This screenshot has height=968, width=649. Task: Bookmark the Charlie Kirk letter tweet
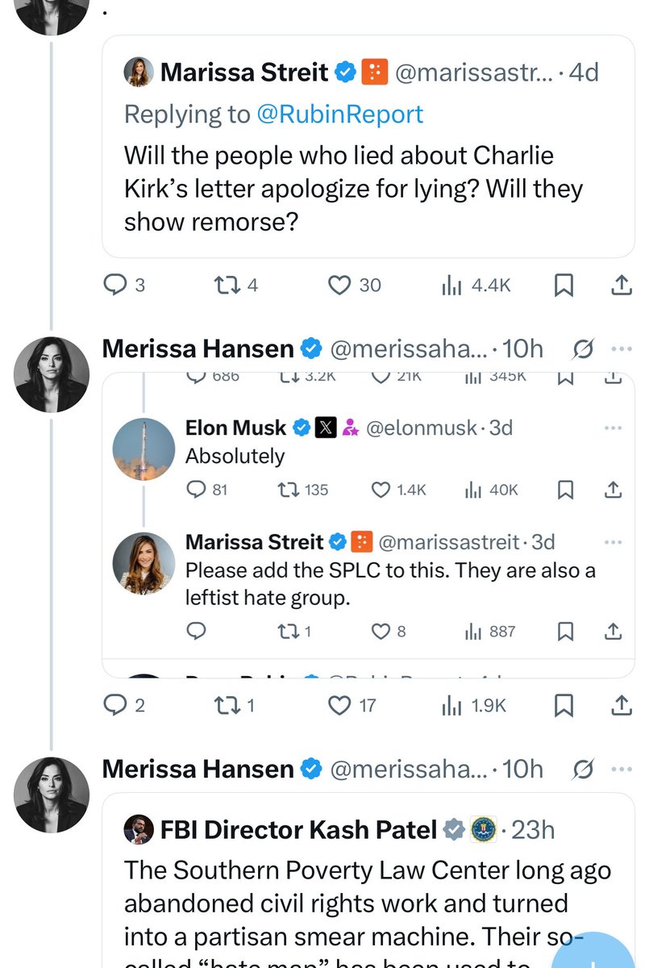click(x=564, y=285)
